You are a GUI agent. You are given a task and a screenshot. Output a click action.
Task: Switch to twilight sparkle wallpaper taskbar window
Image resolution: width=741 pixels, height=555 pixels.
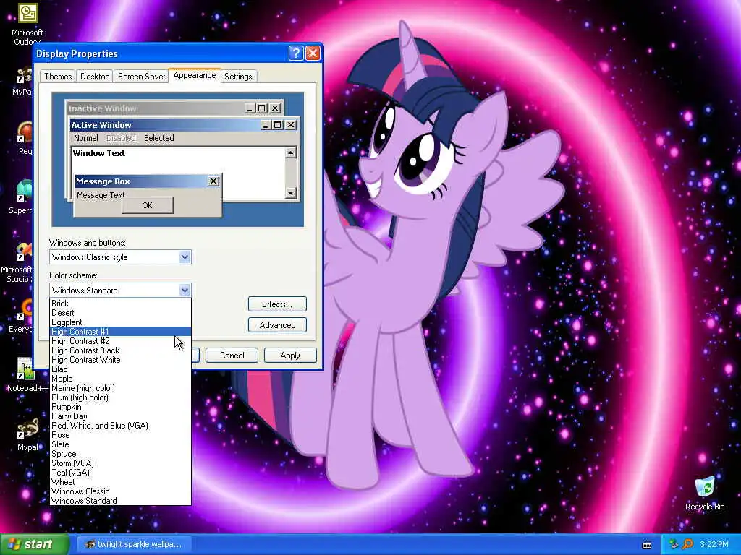[134, 544]
